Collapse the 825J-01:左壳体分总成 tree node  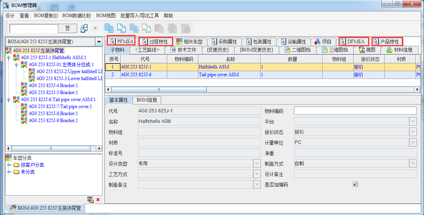16,65
